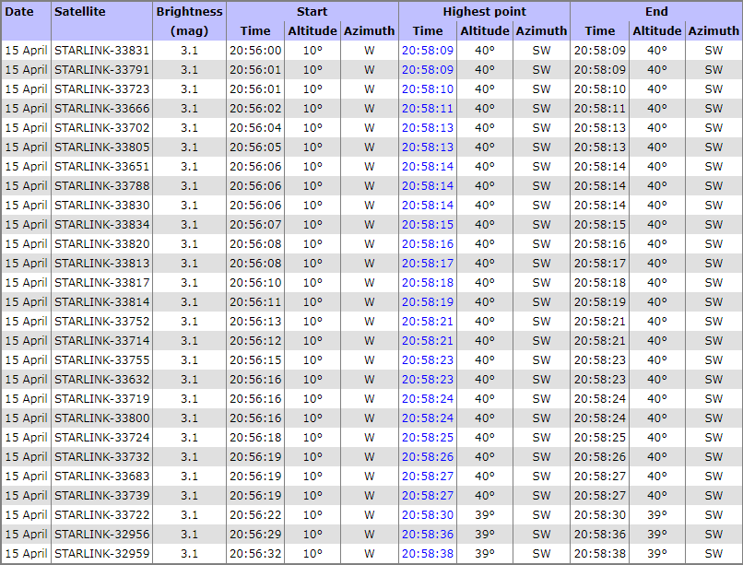The image size is (743, 565).
Task: Open the 20:58:18 highest point link for STARLINK-33817
Action: (x=428, y=283)
